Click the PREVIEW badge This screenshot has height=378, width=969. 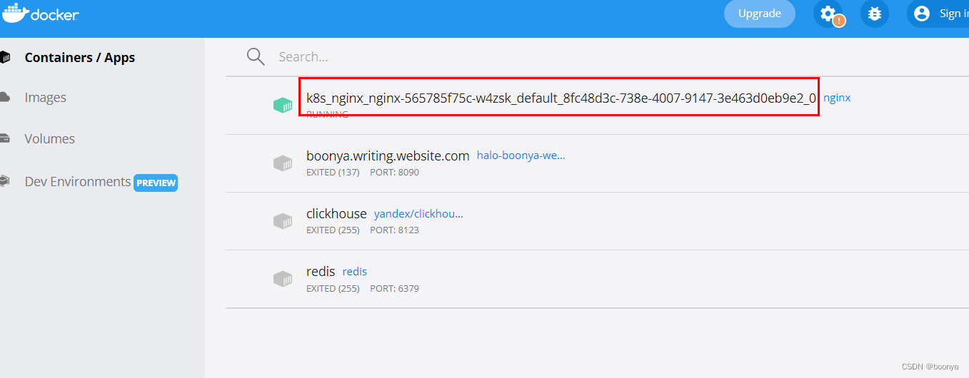tap(156, 183)
